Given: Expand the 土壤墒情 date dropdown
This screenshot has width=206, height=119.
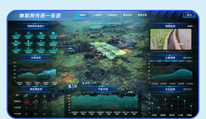Looking at the screenshot, I should 188,58.
